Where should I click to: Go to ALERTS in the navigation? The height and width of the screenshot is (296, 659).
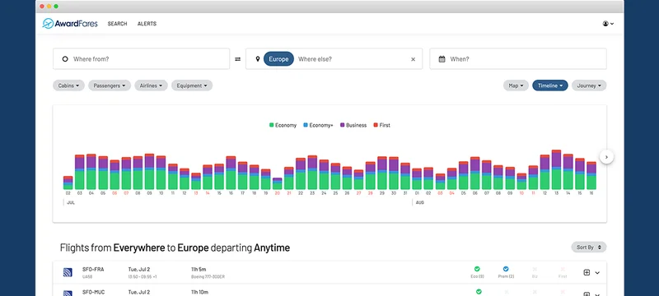point(147,24)
